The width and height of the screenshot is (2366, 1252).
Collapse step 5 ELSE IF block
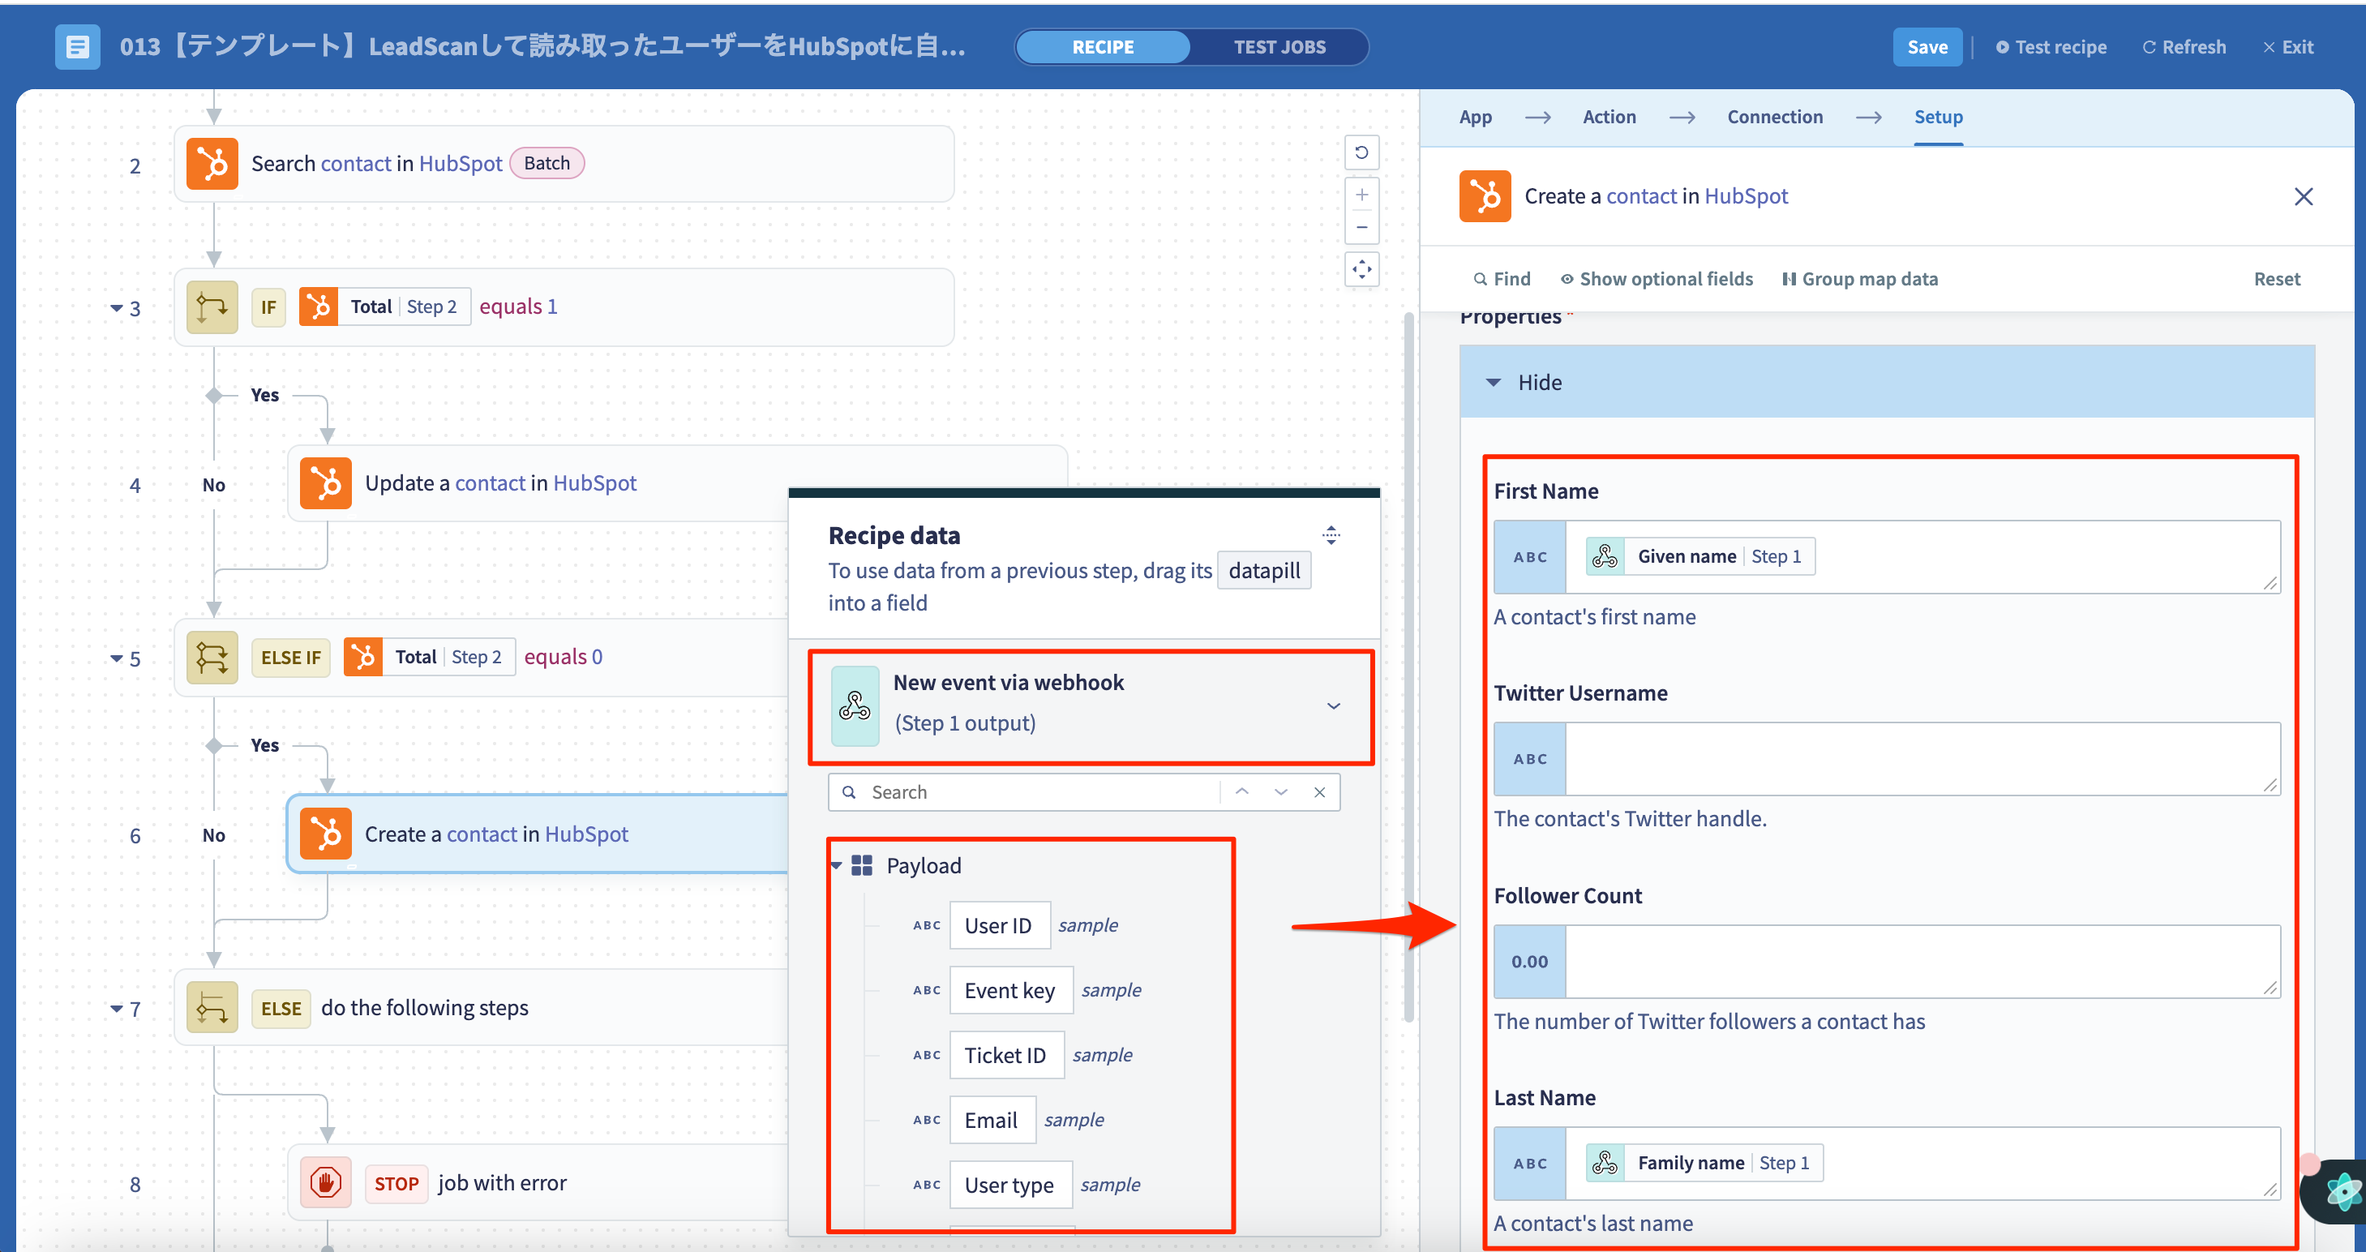point(117,658)
